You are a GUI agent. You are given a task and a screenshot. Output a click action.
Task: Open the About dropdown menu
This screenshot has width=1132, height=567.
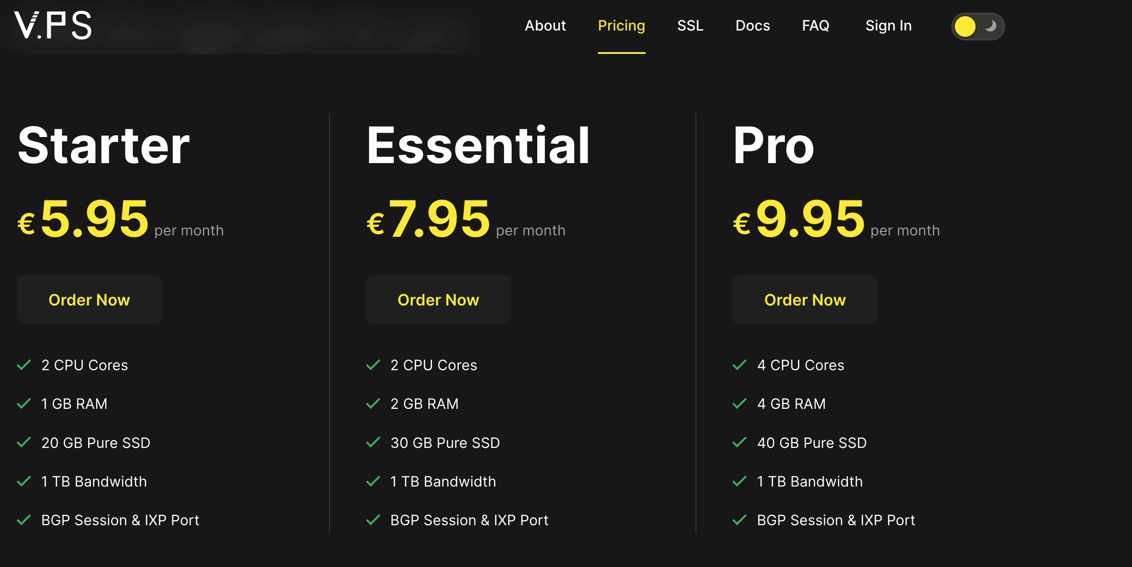click(545, 26)
